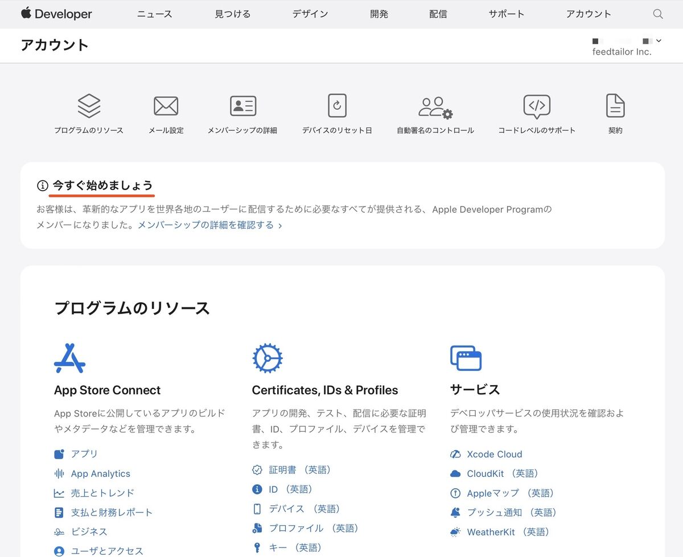This screenshot has height=557, width=683.
Task: Open the 見つける menu
Action: pos(232,14)
